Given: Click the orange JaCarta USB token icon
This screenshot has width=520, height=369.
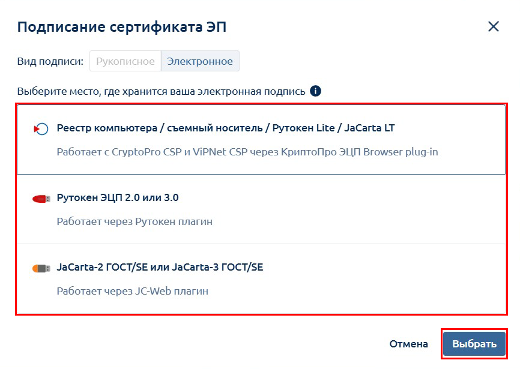Looking at the screenshot, I should click(41, 268).
